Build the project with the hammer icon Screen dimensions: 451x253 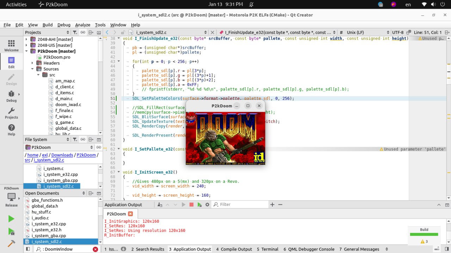click(x=11, y=243)
